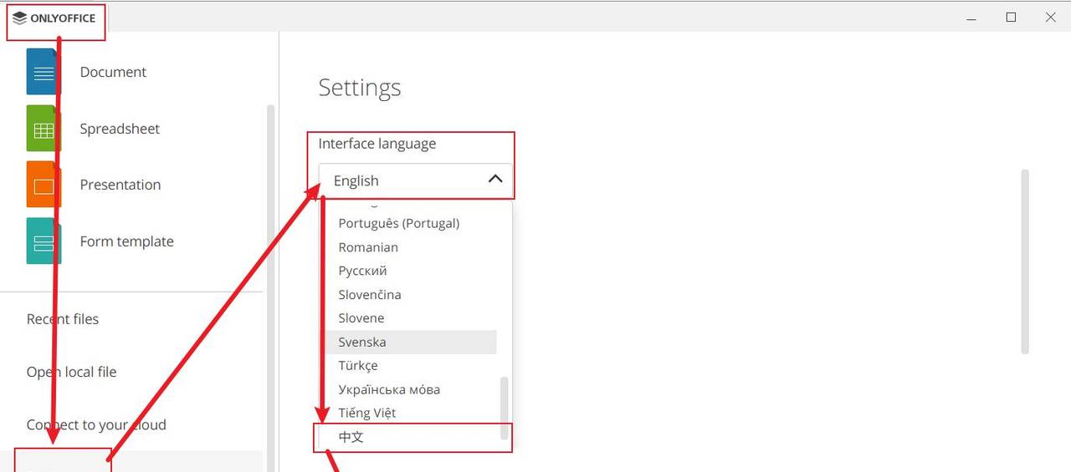Screen dimensions: 1071x472
Task: Click the blue Document icon
Action: tap(44, 72)
